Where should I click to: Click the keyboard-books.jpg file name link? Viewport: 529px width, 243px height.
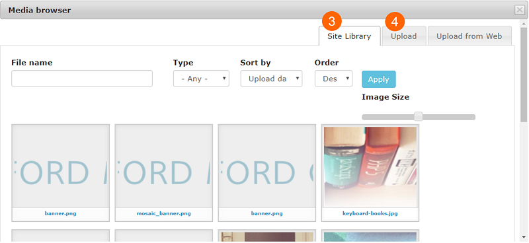(370, 214)
